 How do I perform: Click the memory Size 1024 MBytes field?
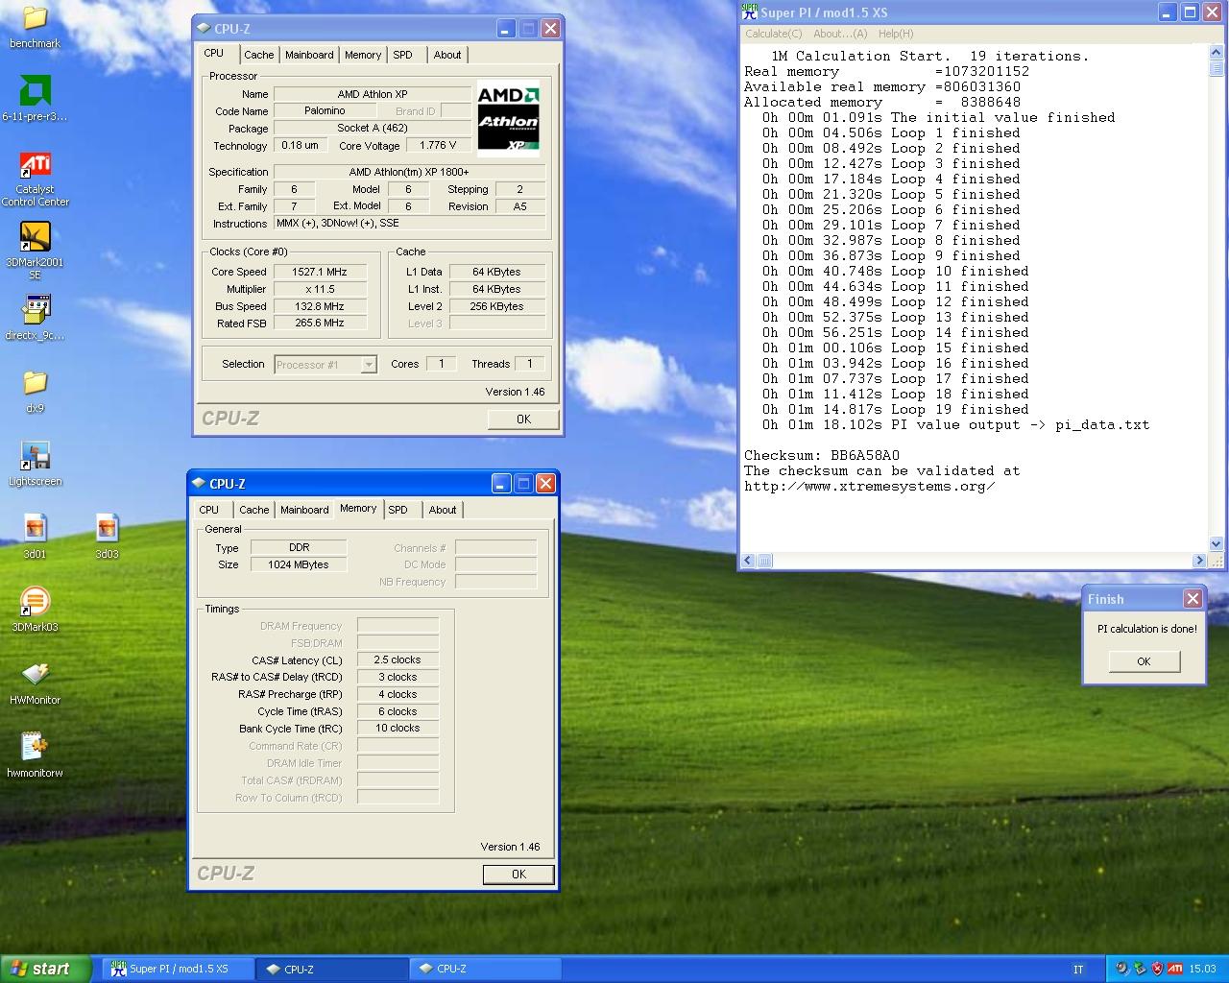(299, 564)
